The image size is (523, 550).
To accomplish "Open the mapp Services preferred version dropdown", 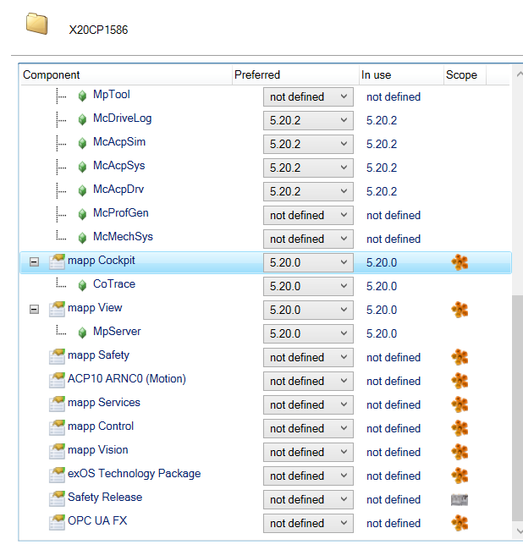I will coord(308,404).
